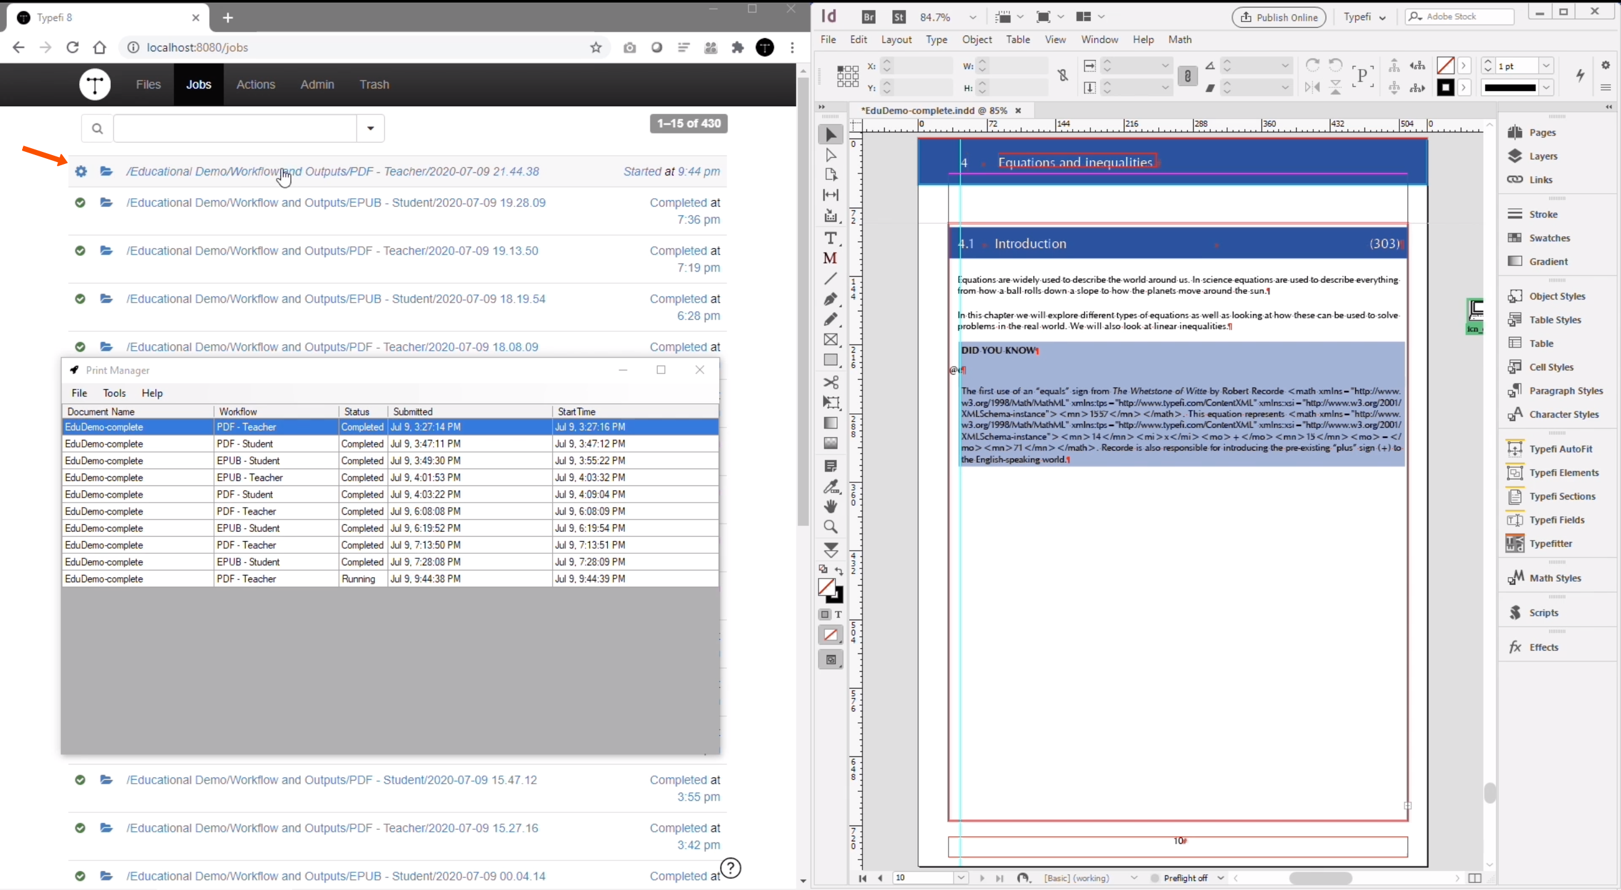Image resolution: width=1621 pixels, height=890 pixels.
Task: Select the Type tool
Action: click(x=830, y=238)
